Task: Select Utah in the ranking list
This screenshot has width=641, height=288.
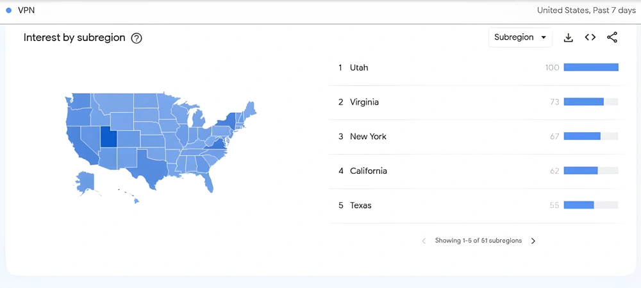Action: pos(478,68)
